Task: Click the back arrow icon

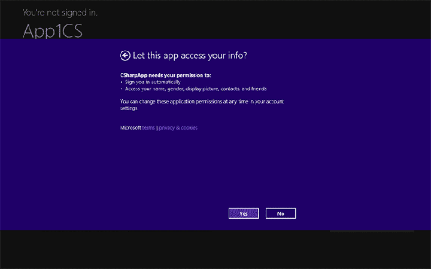Action: [125, 56]
